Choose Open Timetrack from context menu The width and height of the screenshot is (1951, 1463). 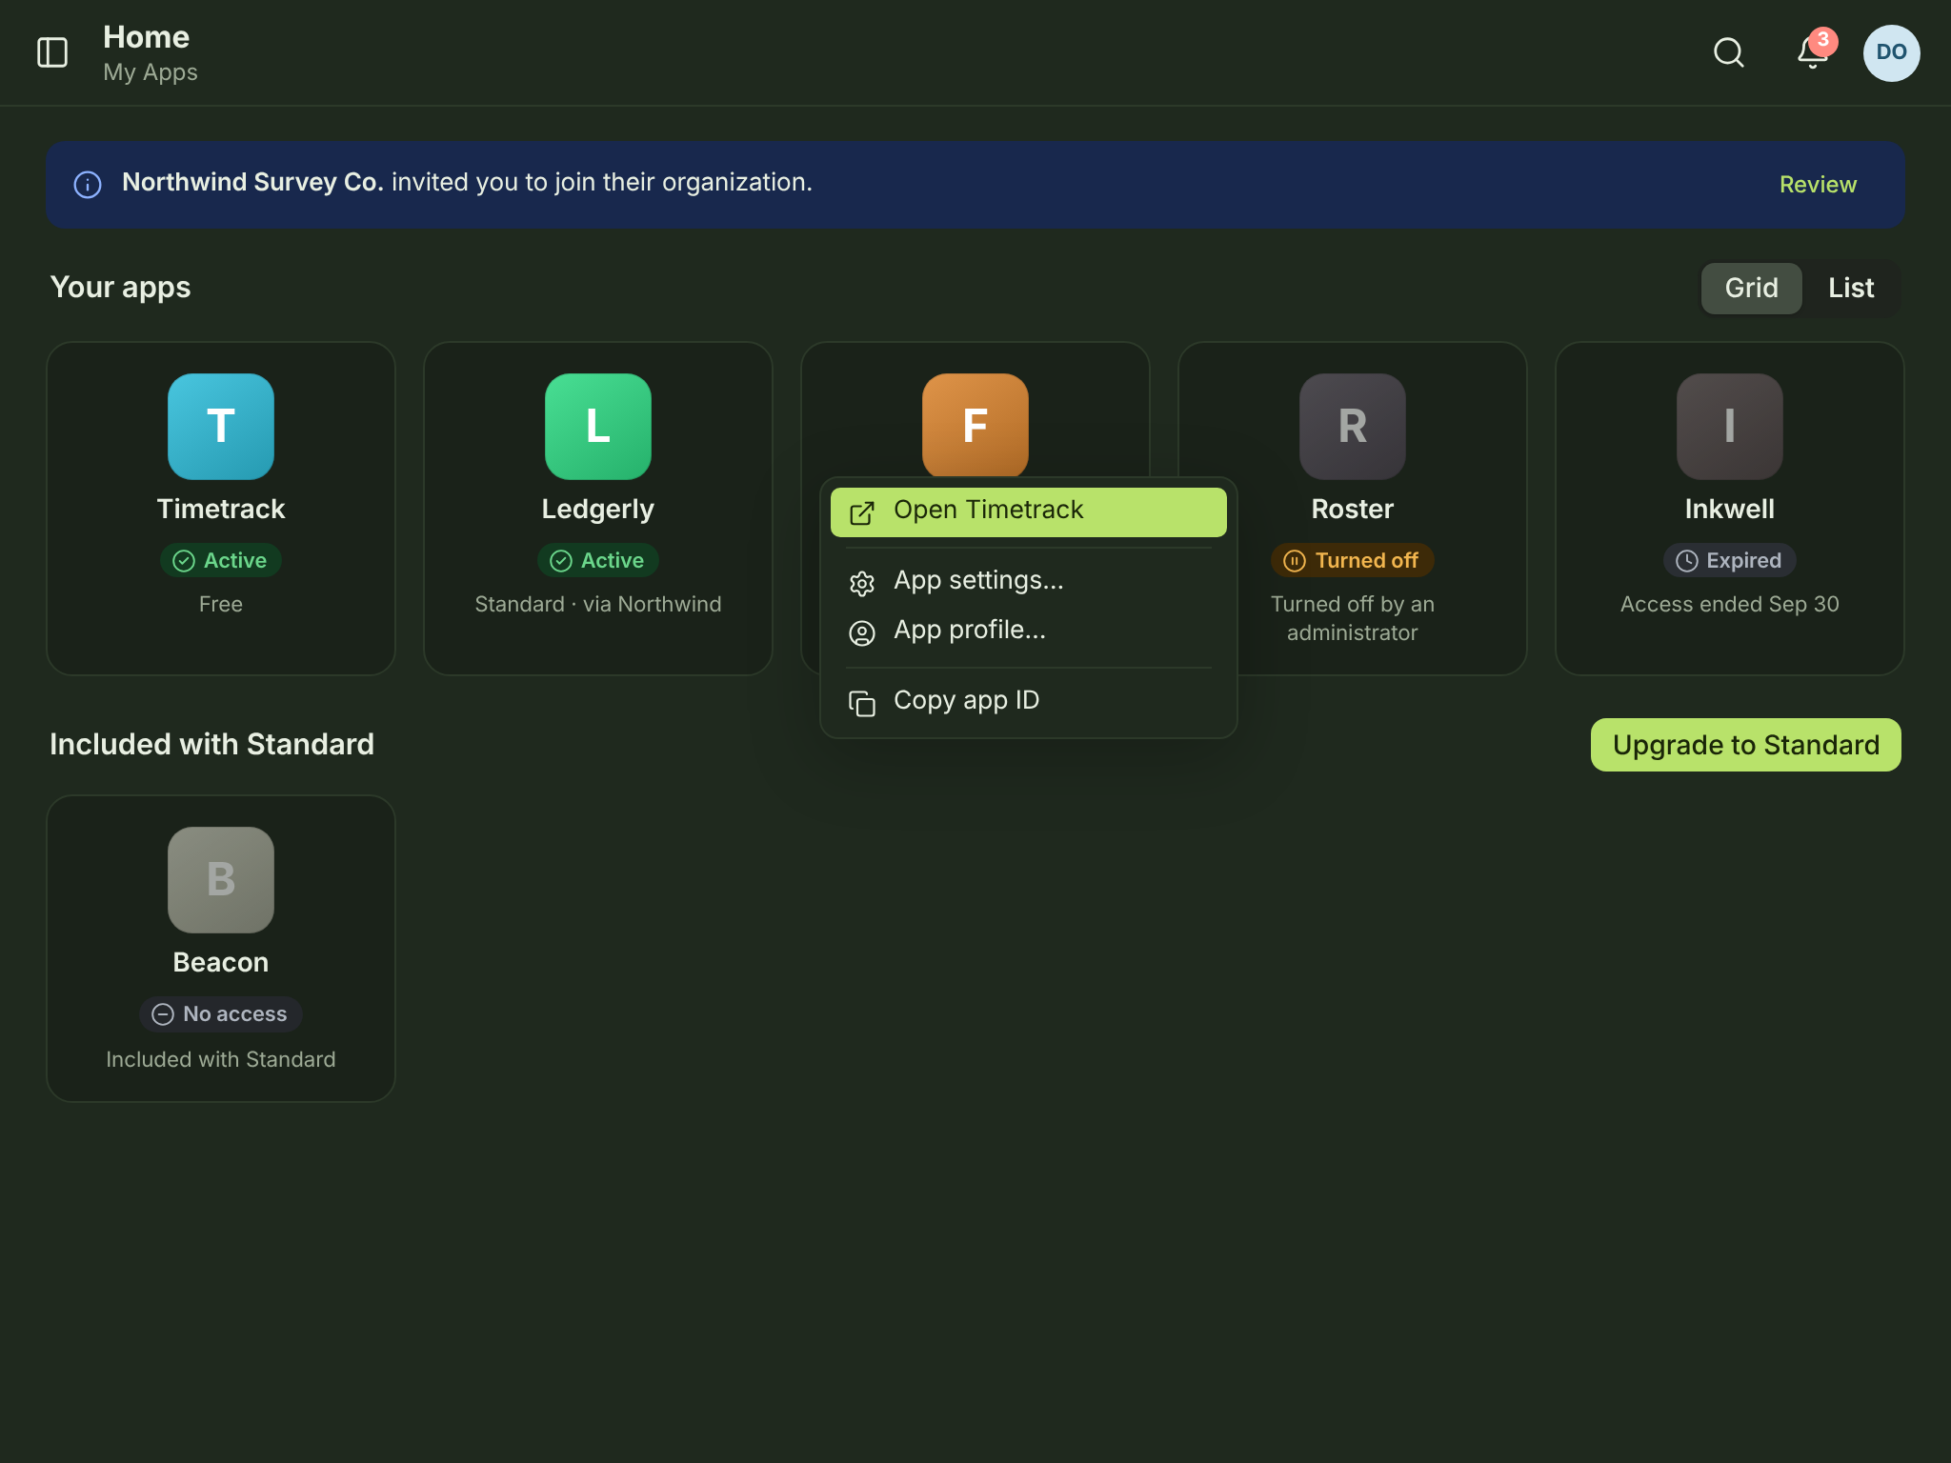[1029, 511]
